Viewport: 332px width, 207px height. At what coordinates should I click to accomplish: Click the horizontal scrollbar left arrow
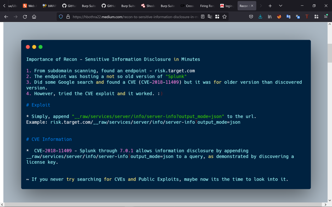point(2,205)
